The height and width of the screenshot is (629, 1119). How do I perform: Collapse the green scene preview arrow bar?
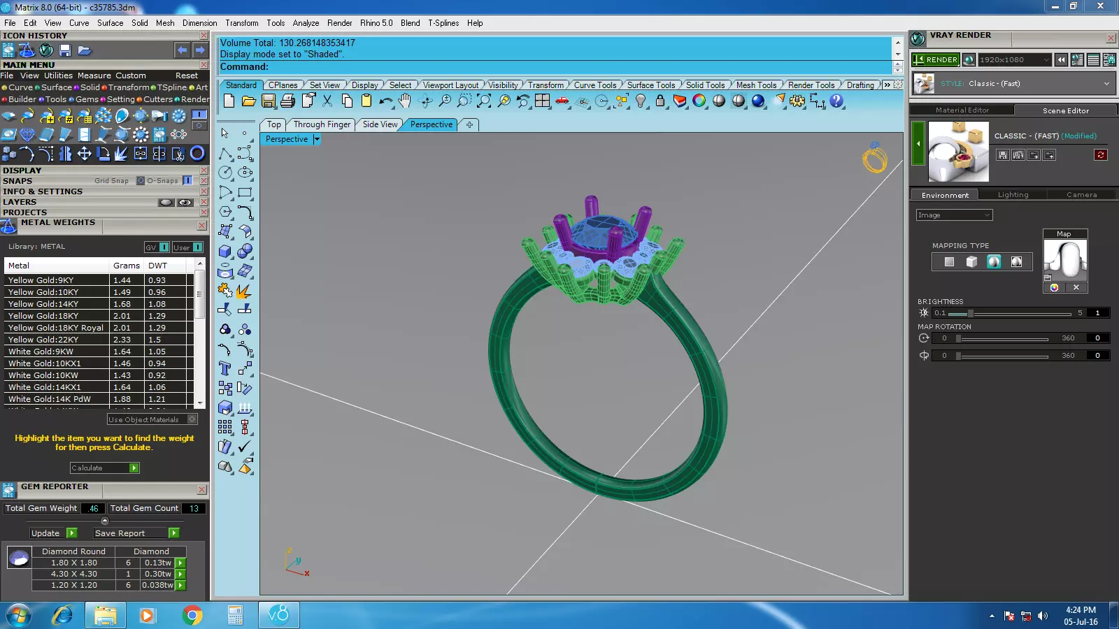pos(918,143)
